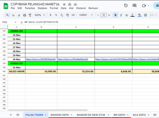Click the redo arrow icon

click(19, 15)
